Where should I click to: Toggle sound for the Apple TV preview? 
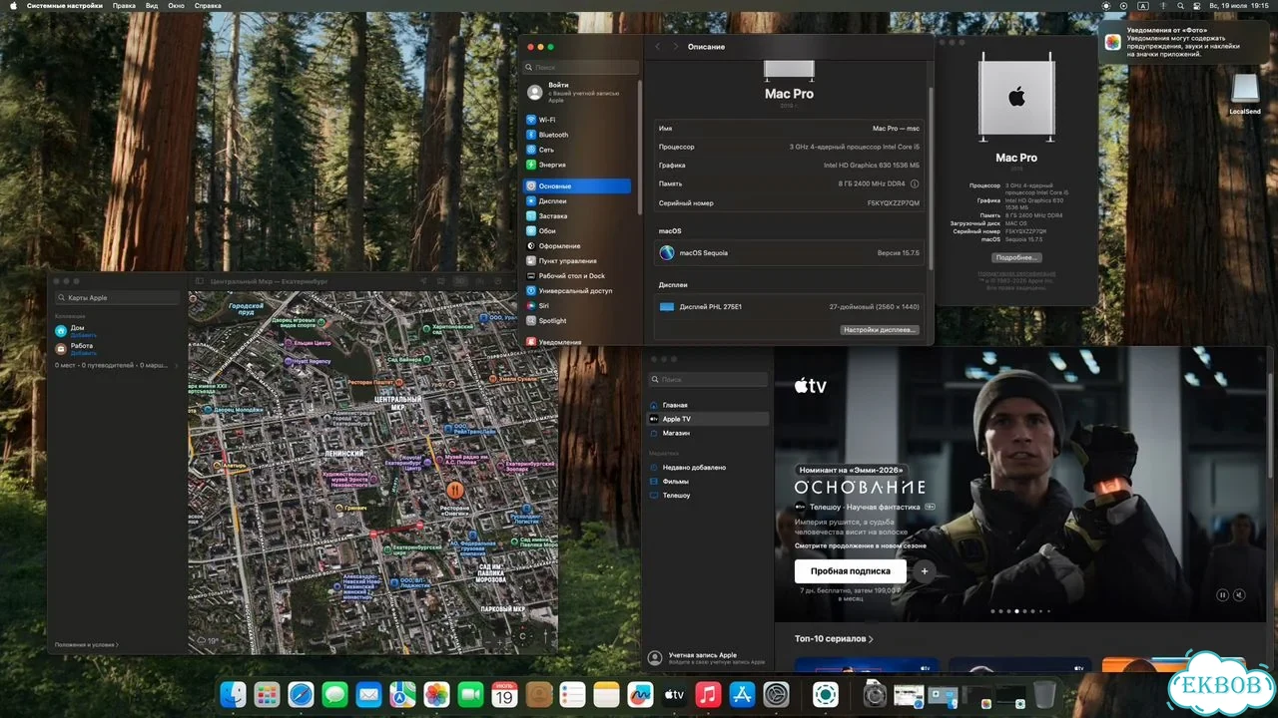click(x=1240, y=595)
